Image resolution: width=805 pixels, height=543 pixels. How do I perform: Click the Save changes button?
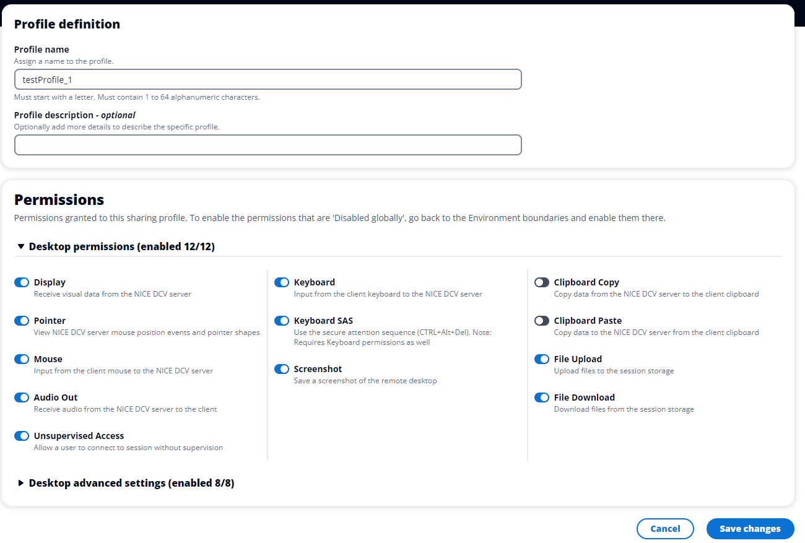pos(750,529)
